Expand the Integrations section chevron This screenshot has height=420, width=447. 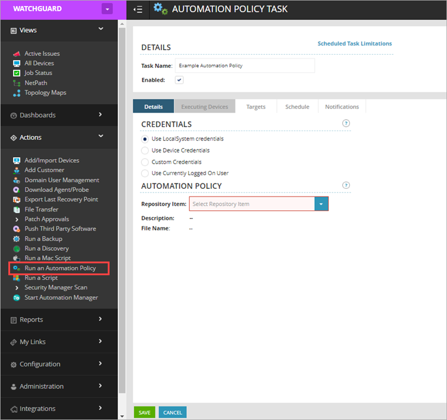tap(101, 408)
